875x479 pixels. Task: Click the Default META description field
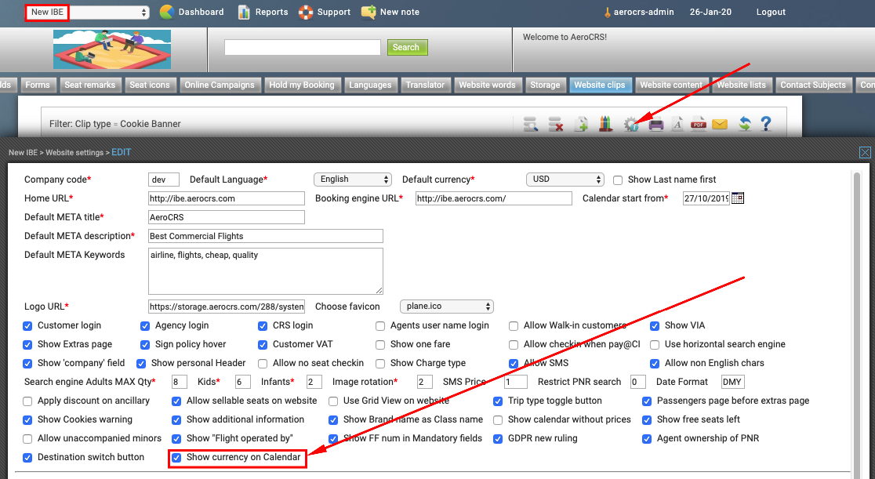click(x=266, y=236)
